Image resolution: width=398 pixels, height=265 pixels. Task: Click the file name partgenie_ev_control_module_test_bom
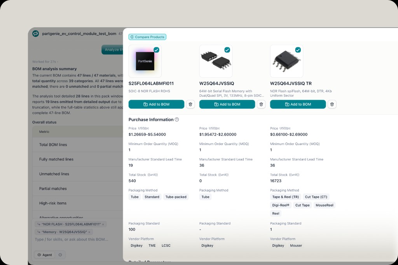point(79,33)
